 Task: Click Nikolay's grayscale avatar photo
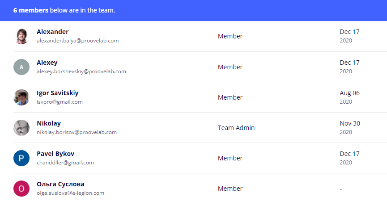(x=21, y=128)
